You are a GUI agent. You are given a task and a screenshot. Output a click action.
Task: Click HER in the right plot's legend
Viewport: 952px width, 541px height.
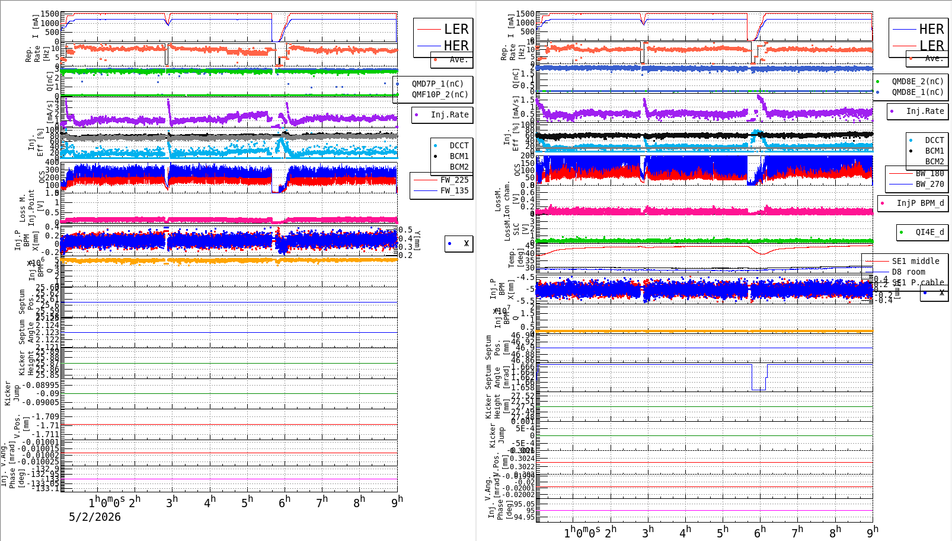point(931,29)
